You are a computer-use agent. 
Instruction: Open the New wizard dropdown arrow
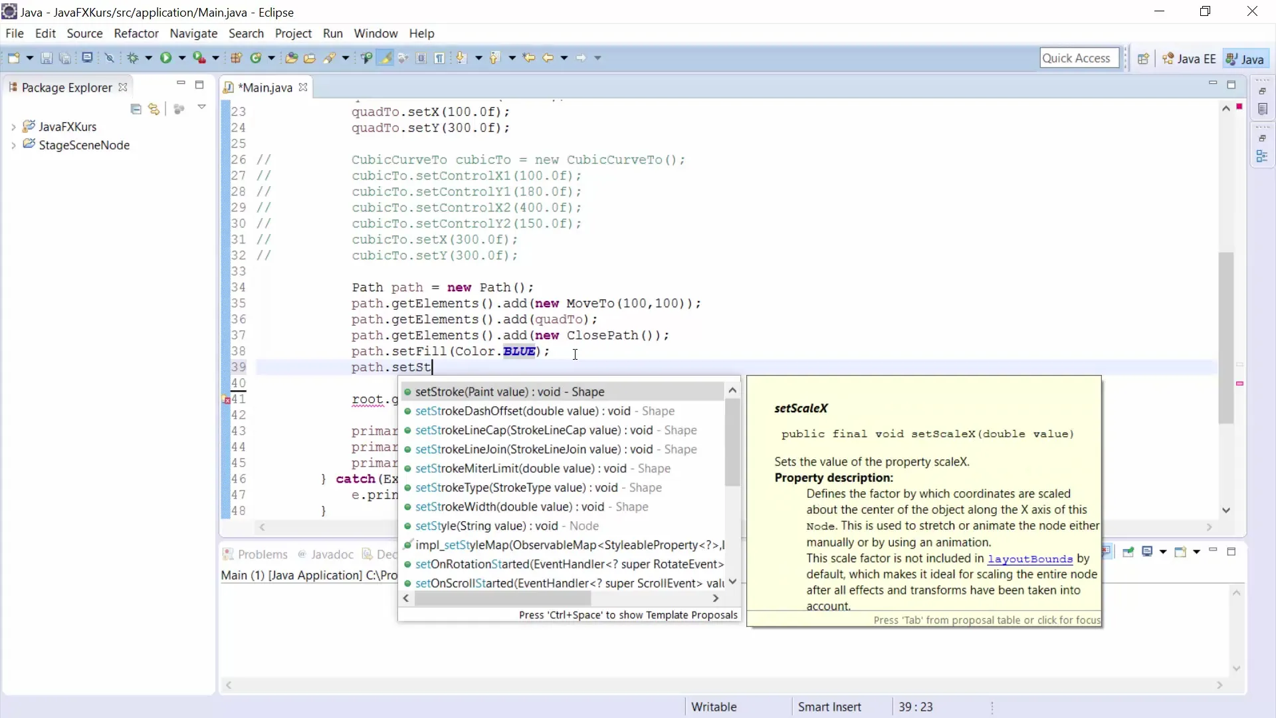tap(30, 59)
